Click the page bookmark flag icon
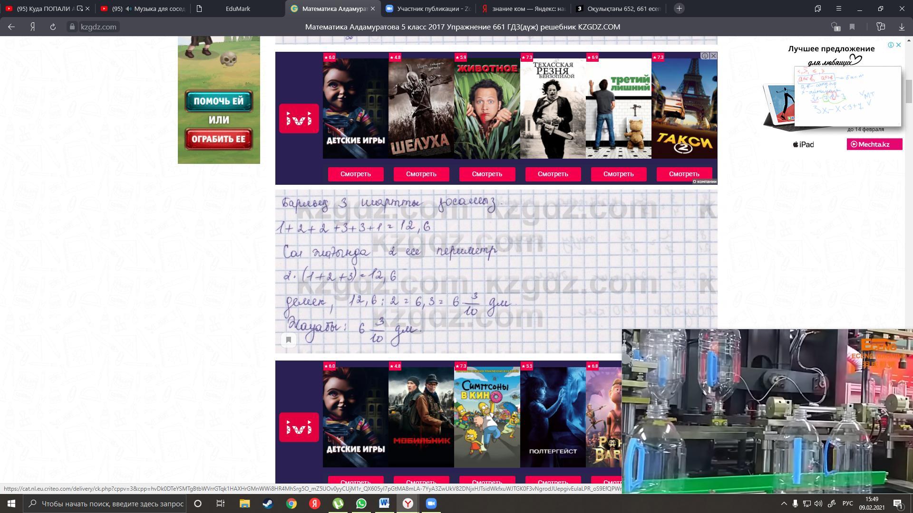The image size is (913, 513). pos(852,27)
